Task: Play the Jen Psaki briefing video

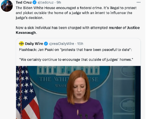Action: [78, 93]
